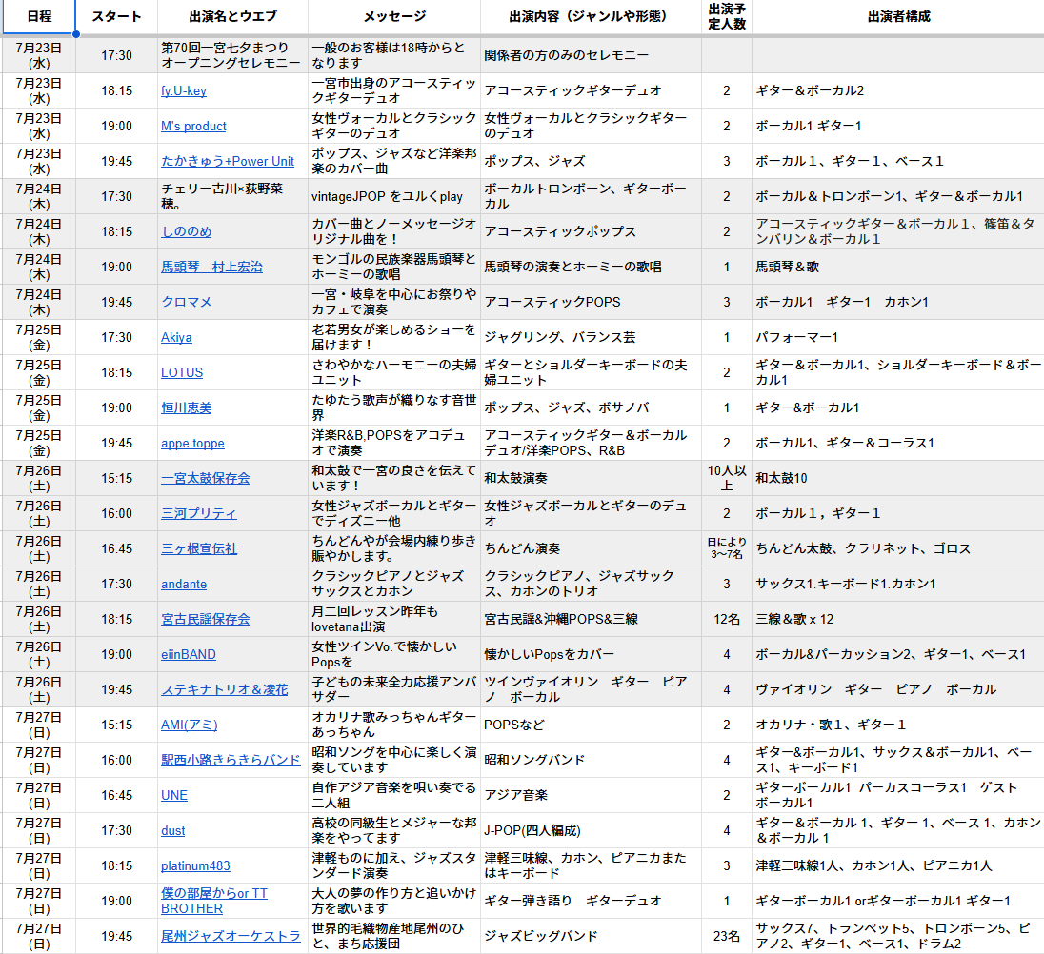Select the J-POP(四人編成) cell
Screen dimensions: 1044x954
pos(591,831)
